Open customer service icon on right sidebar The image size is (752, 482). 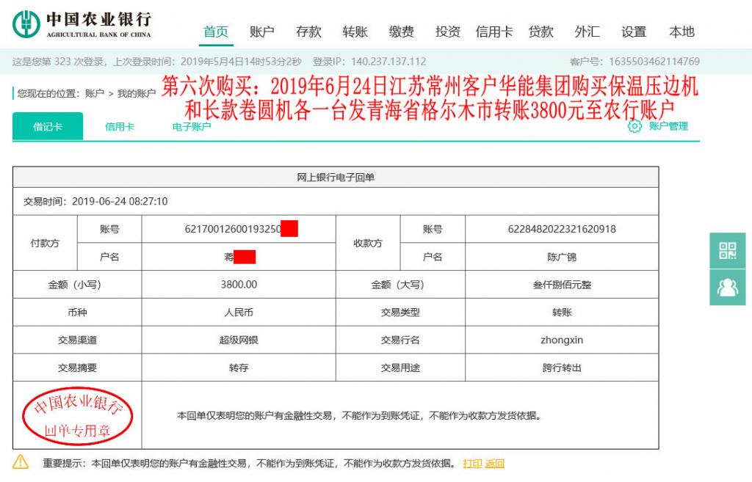coord(728,286)
